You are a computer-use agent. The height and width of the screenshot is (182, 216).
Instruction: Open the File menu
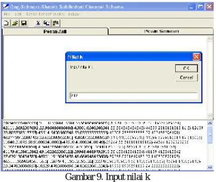point(7,14)
